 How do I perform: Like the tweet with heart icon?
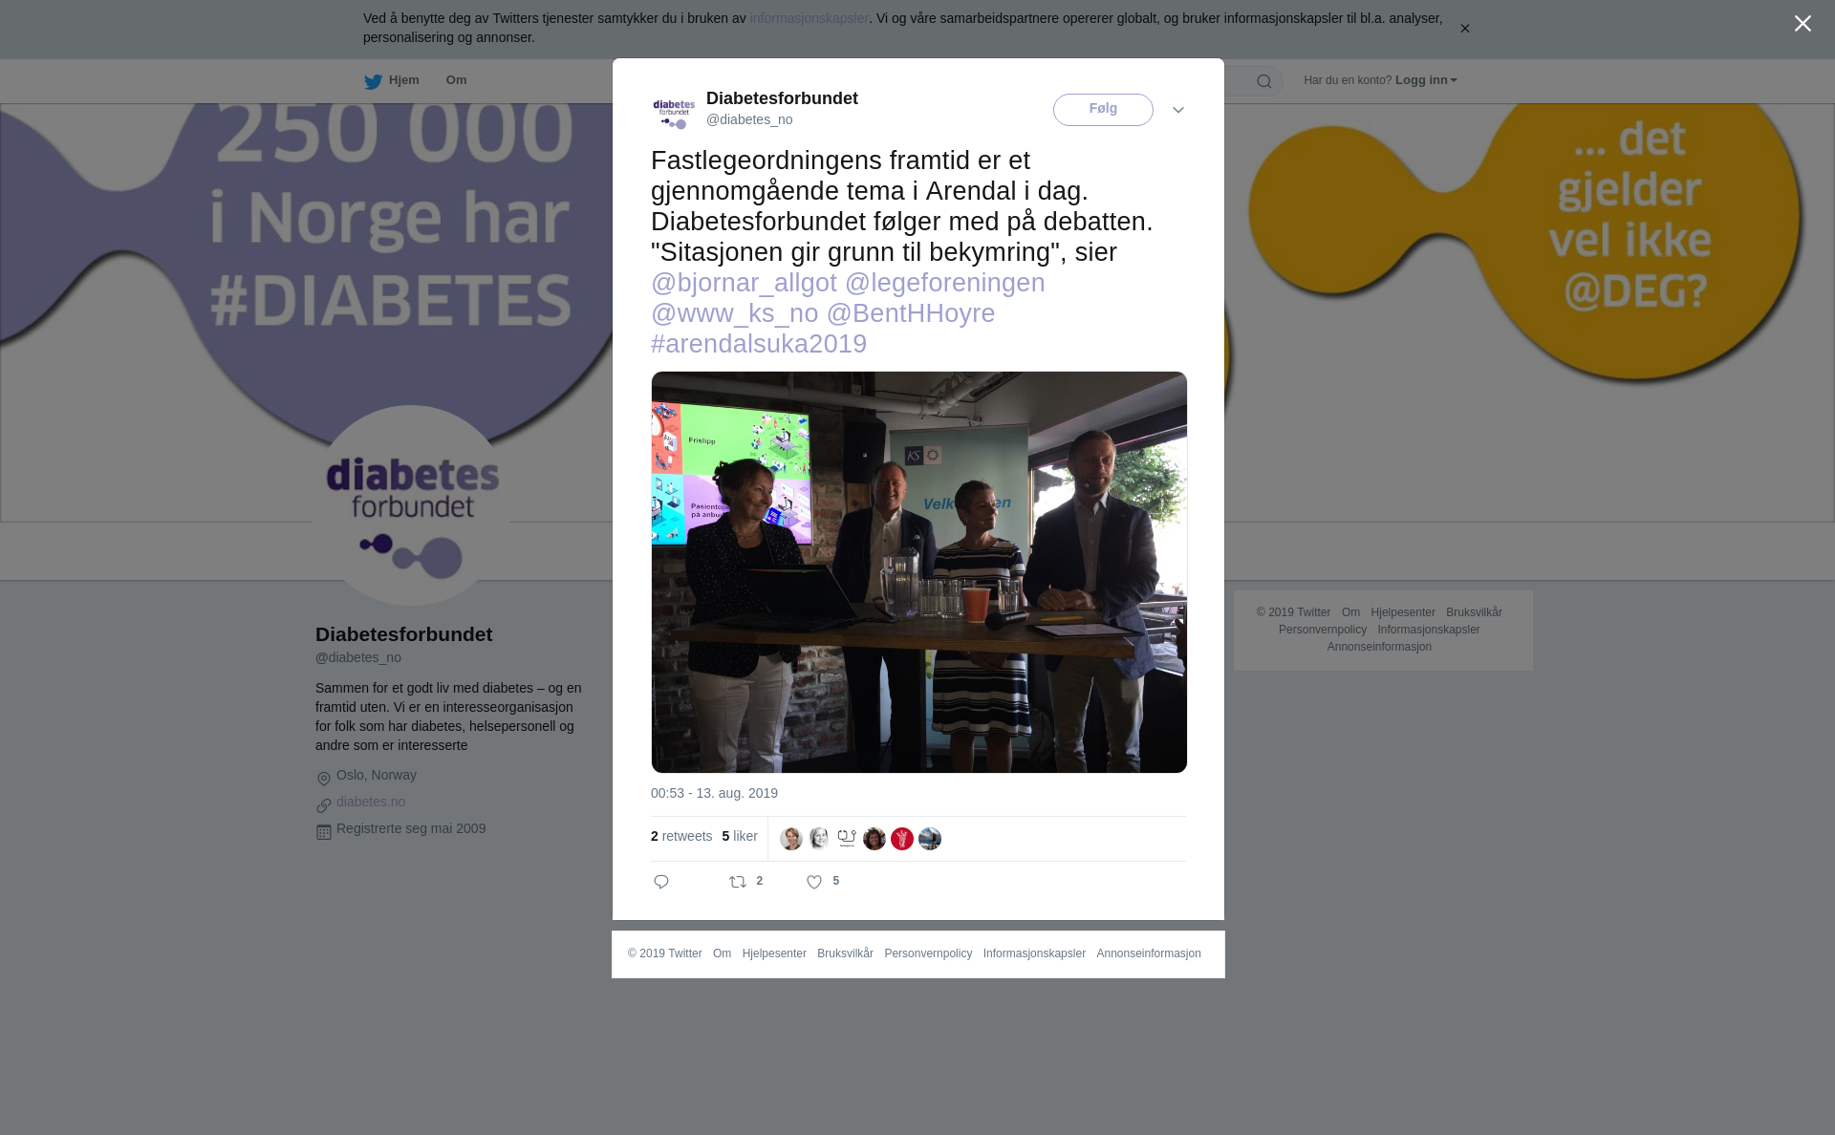pyautogui.click(x=814, y=882)
